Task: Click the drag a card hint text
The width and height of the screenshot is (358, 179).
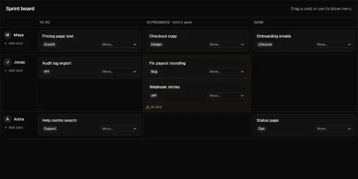Action: [x=321, y=9]
